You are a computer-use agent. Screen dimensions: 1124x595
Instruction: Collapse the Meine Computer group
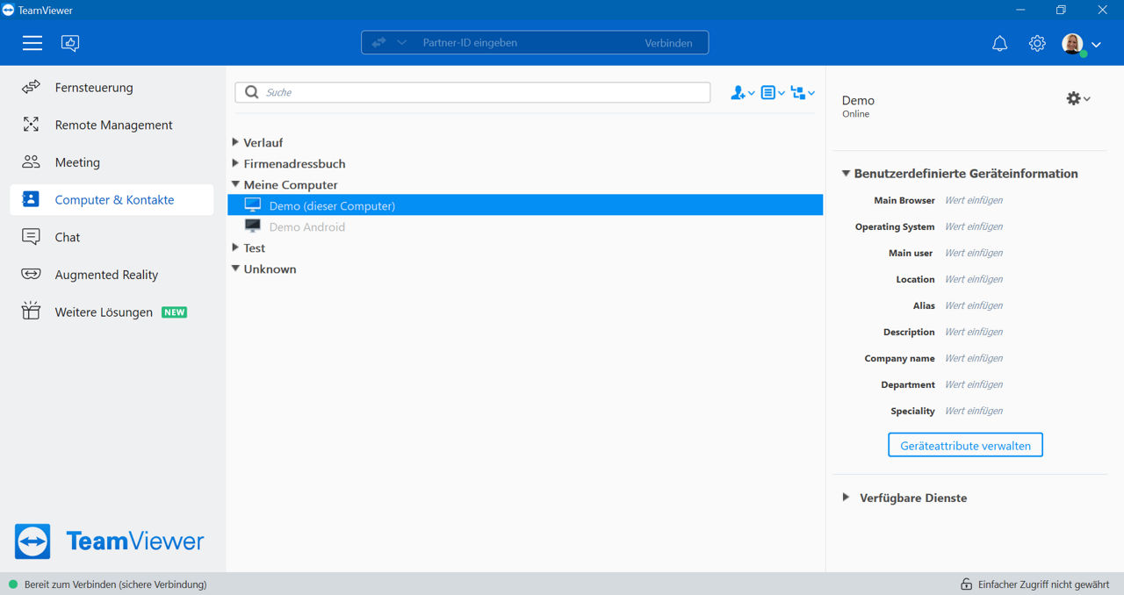[235, 184]
